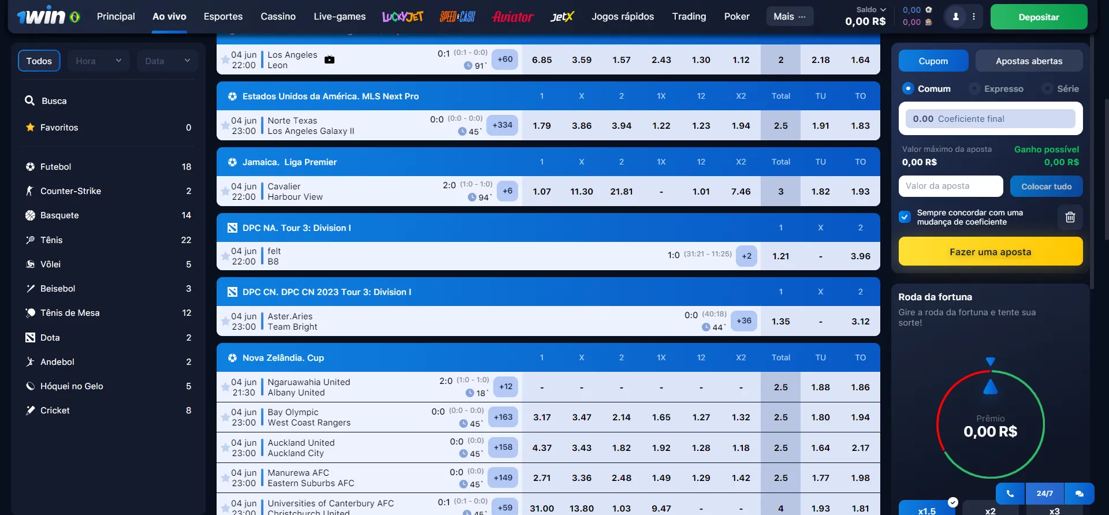Select Hóquei no Gelo icon in sidebar
Viewport: 1109px width, 515px height.
(x=30, y=386)
